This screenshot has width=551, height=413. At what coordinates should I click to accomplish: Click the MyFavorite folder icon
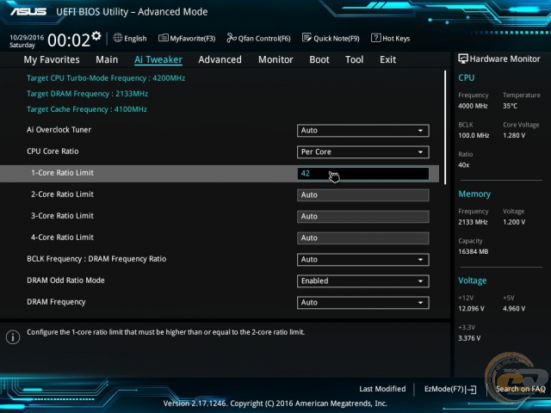(163, 38)
